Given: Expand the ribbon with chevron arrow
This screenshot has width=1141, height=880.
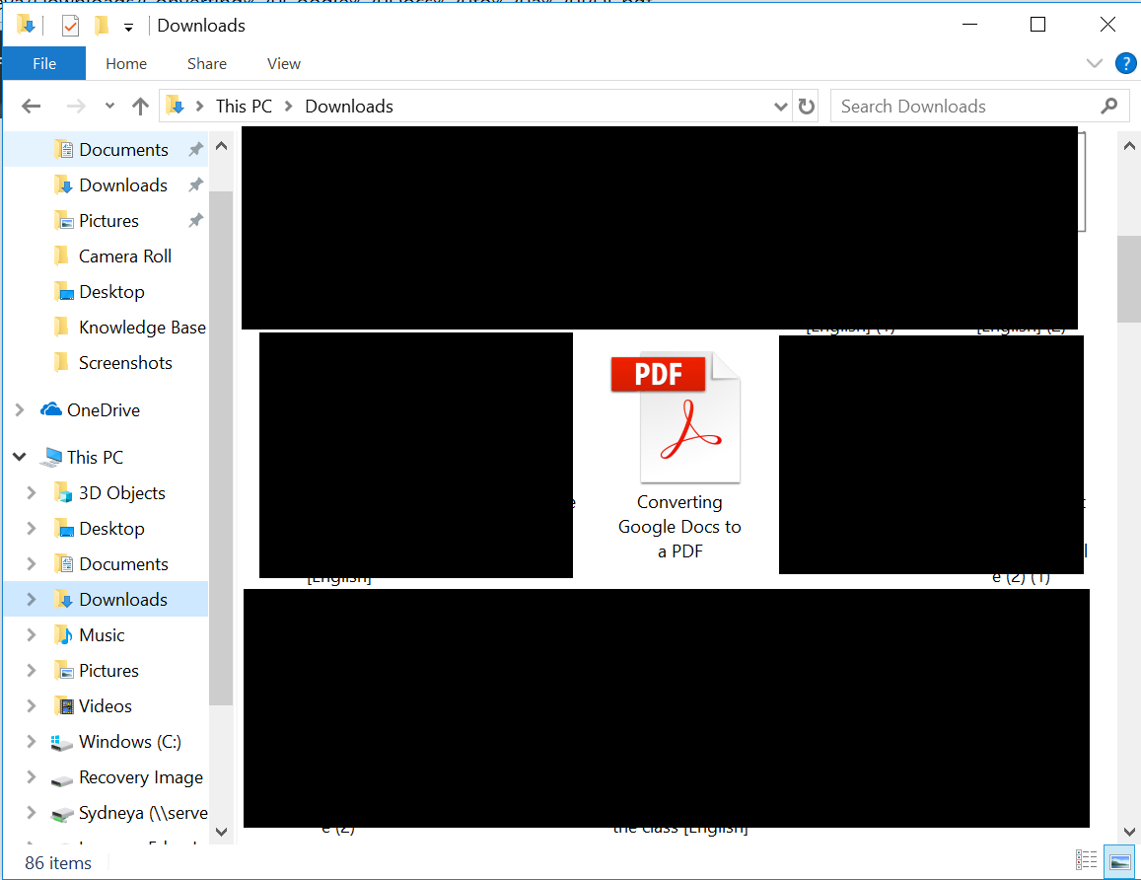Looking at the screenshot, I should coord(1094,64).
